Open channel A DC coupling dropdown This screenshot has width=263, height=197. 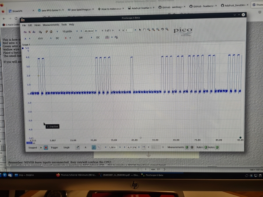(x=58, y=38)
